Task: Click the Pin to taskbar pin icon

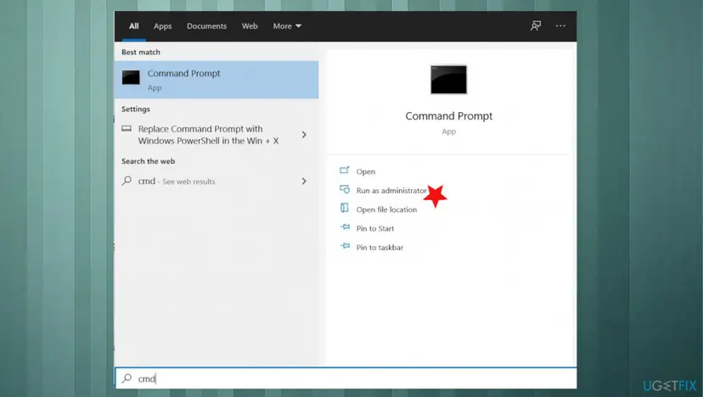Action: click(345, 246)
